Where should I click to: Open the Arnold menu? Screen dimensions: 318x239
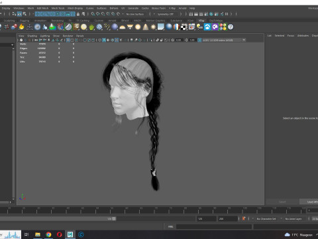click(182, 8)
